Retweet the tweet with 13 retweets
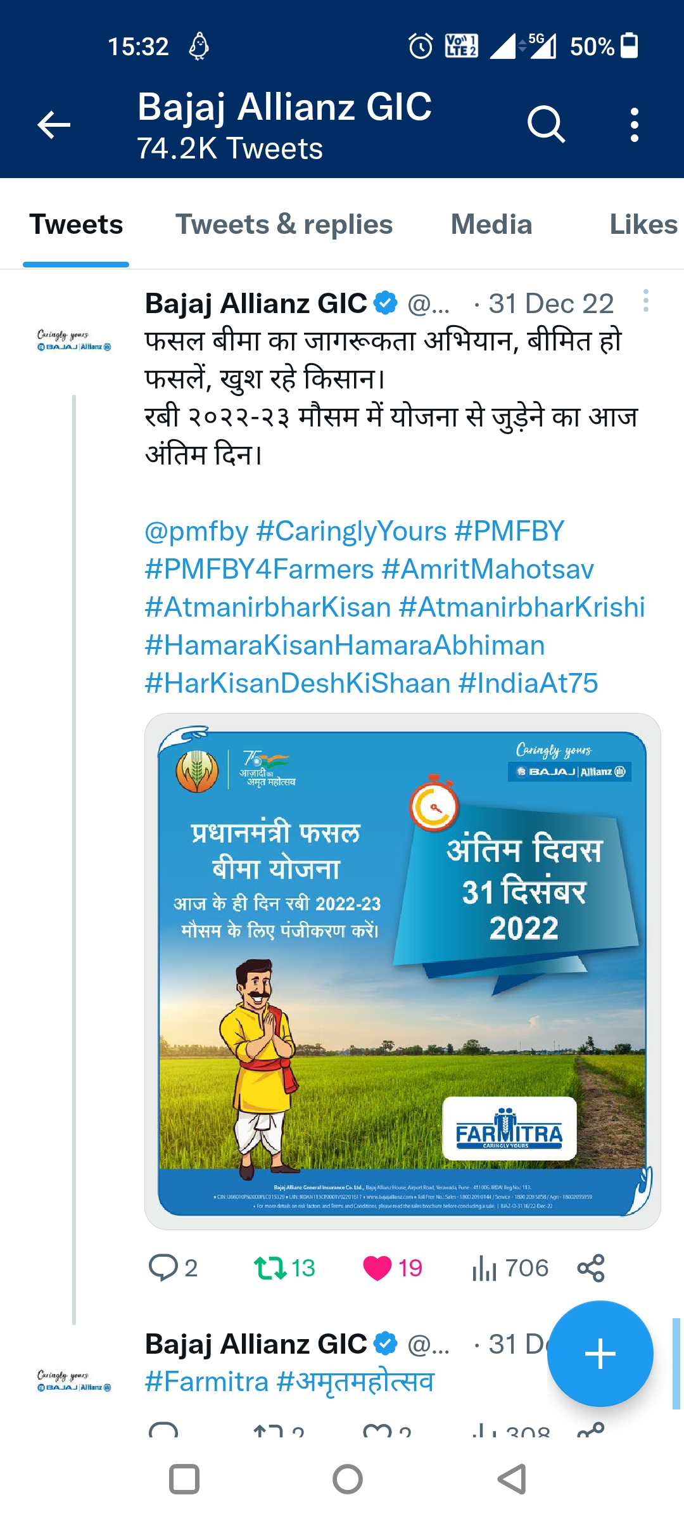684x1521 pixels. pos(270,1268)
